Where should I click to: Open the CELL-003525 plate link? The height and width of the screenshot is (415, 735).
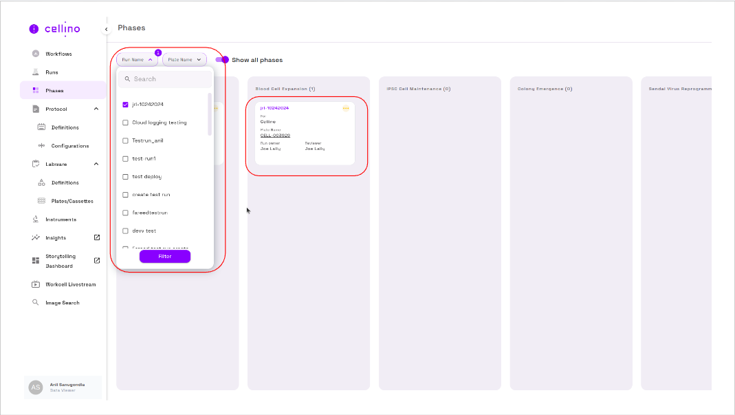275,136
